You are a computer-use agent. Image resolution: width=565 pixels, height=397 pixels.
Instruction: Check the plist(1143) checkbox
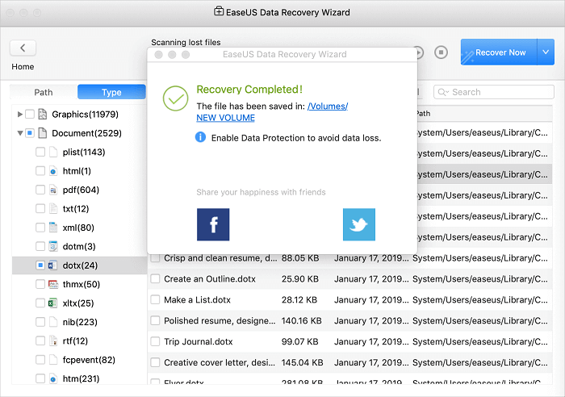point(40,152)
